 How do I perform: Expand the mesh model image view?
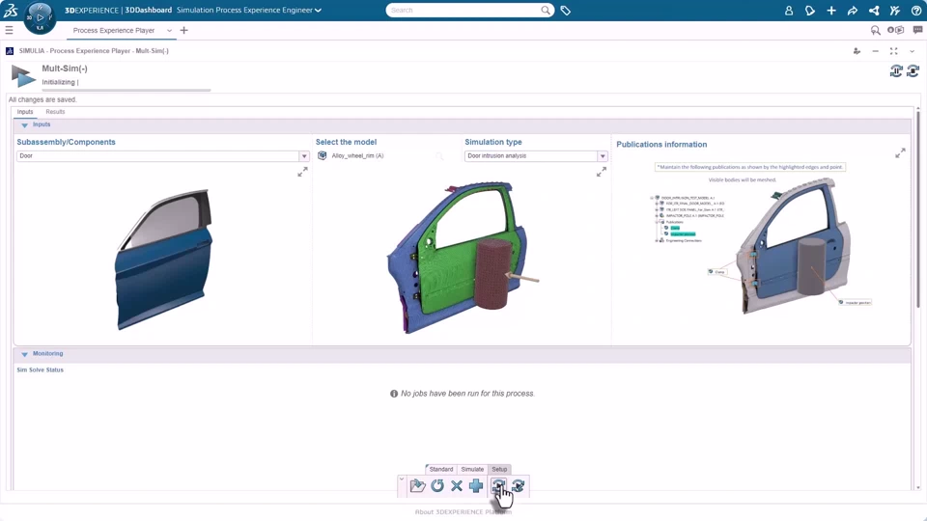coord(602,172)
